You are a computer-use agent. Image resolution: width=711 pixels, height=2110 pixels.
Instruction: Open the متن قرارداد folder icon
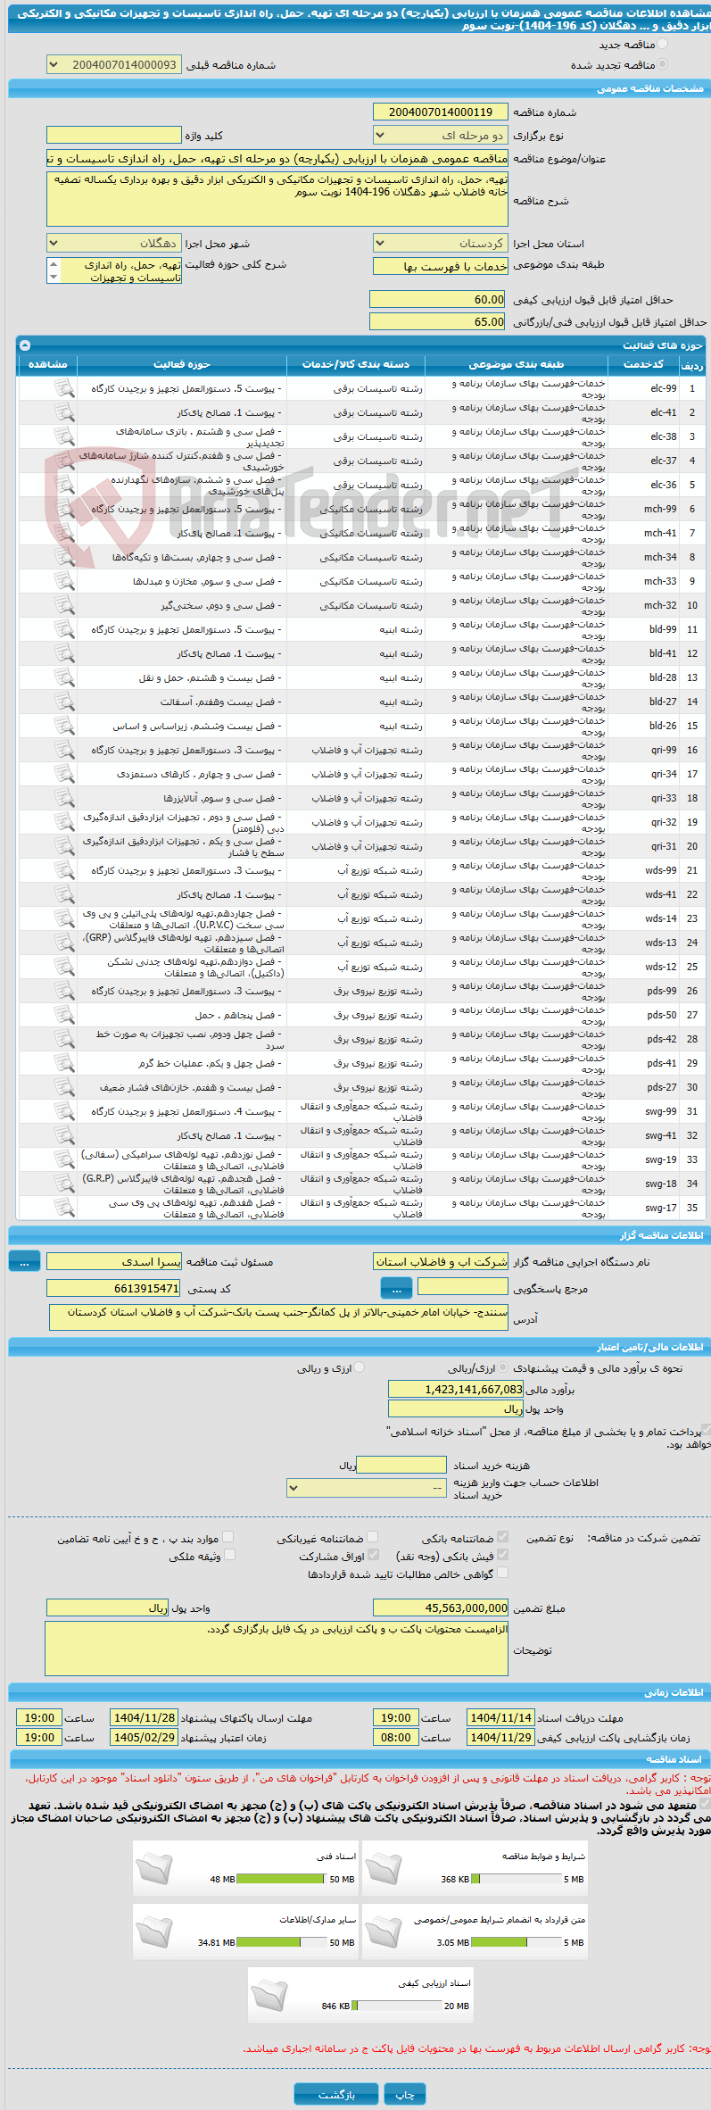pyautogui.click(x=384, y=1931)
